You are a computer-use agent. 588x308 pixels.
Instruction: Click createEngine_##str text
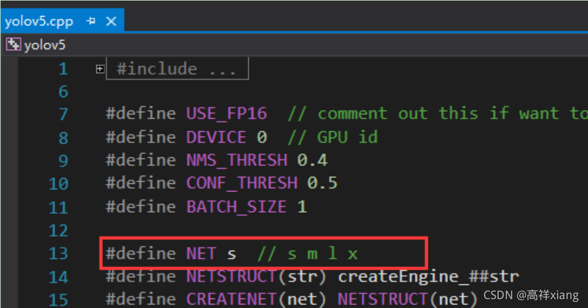(x=428, y=277)
